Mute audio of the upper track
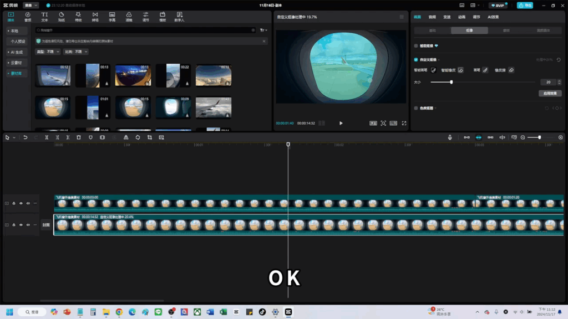This screenshot has height=319, width=568. (28, 203)
